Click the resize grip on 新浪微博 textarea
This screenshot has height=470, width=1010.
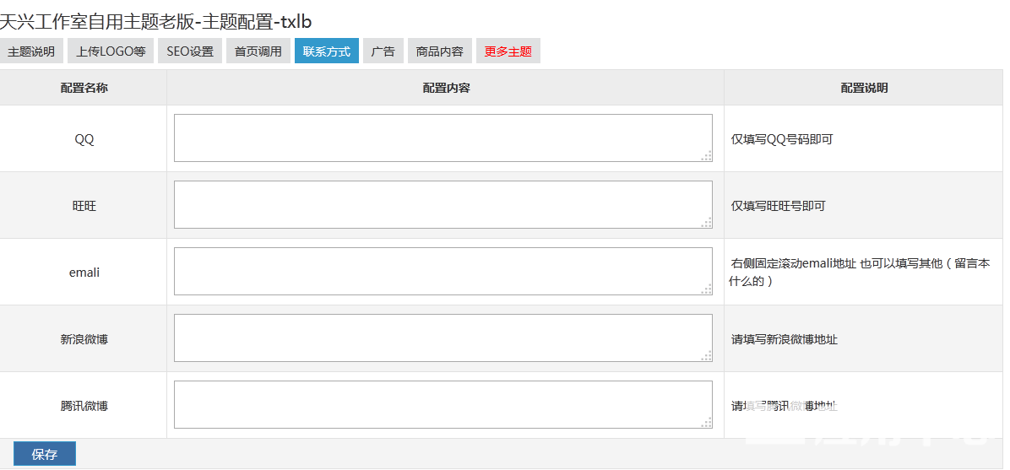coord(707,355)
